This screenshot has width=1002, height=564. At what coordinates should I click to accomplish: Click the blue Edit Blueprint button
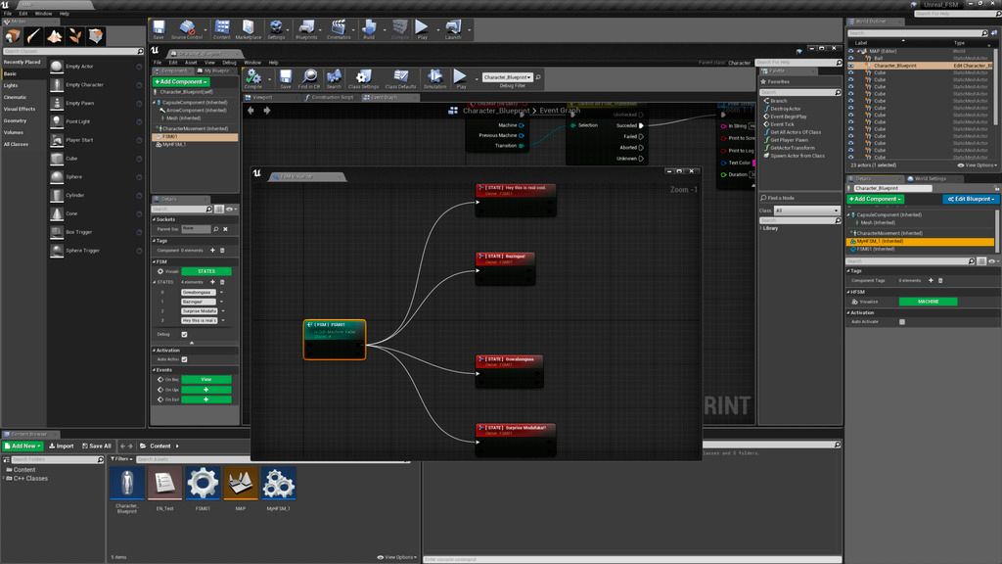coord(971,199)
